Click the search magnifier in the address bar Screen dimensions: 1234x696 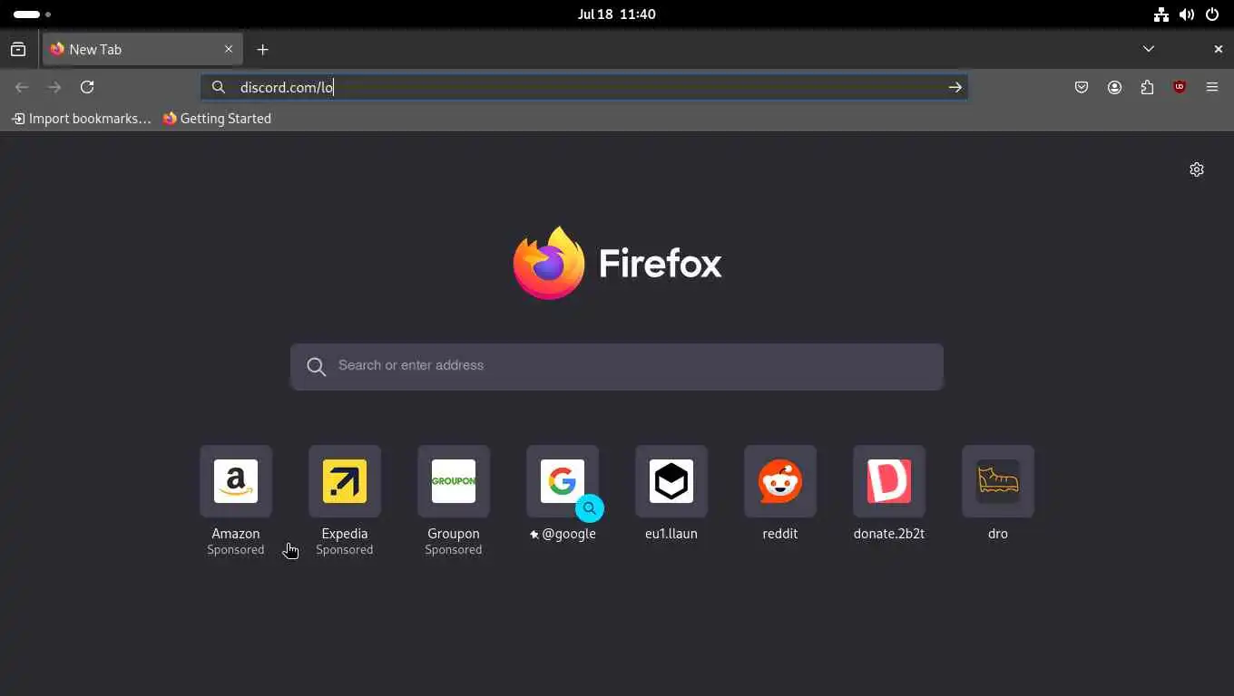click(219, 87)
